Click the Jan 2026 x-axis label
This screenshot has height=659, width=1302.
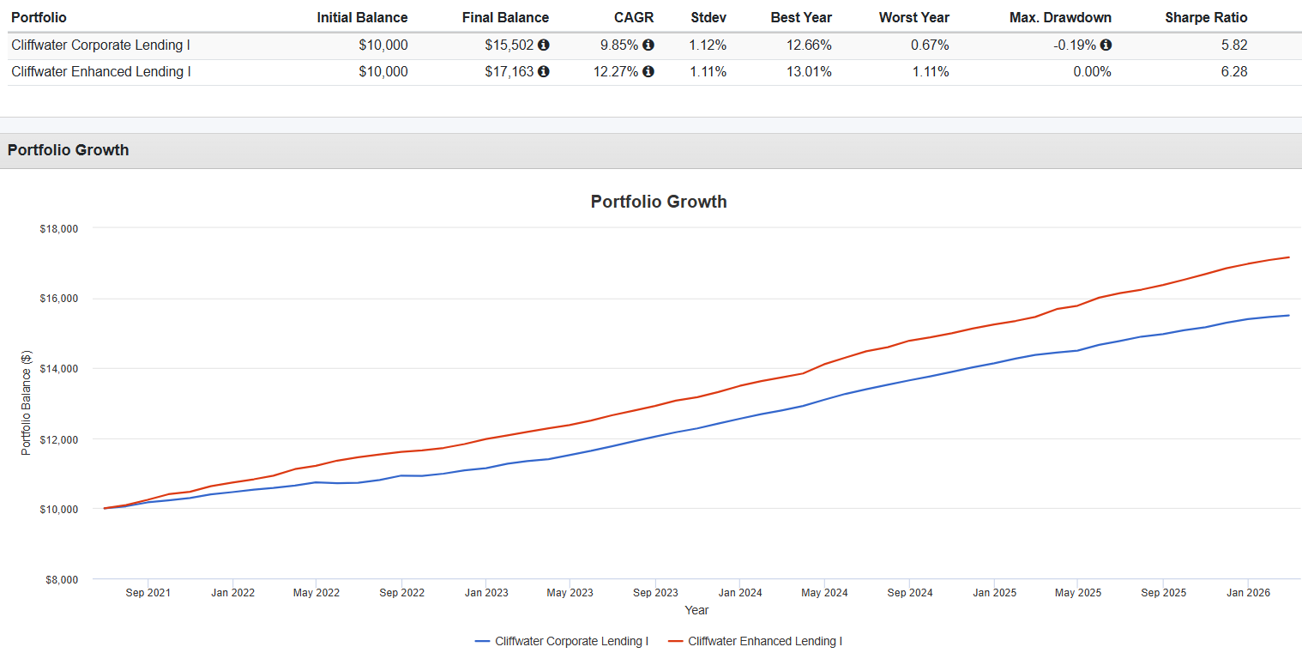click(1248, 593)
